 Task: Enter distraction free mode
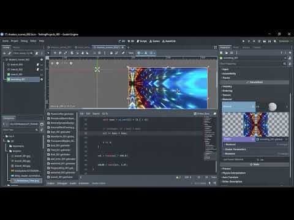[216, 47]
